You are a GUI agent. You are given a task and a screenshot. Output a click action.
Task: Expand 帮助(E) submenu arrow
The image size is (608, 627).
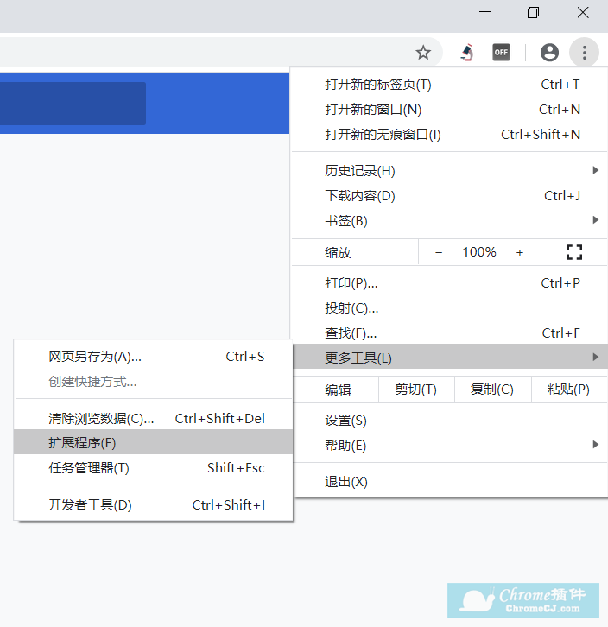(x=595, y=445)
